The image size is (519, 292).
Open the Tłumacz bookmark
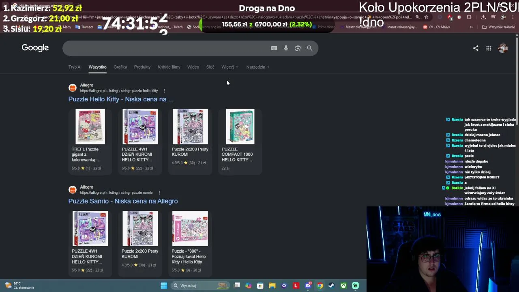coord(84,27)
